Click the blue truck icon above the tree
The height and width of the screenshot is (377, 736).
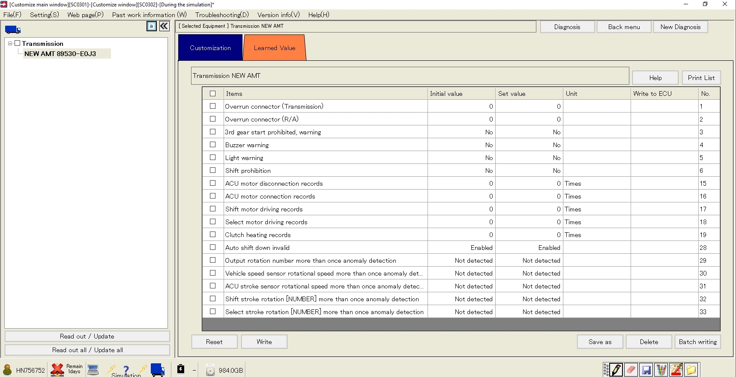(x=13, y=30)
